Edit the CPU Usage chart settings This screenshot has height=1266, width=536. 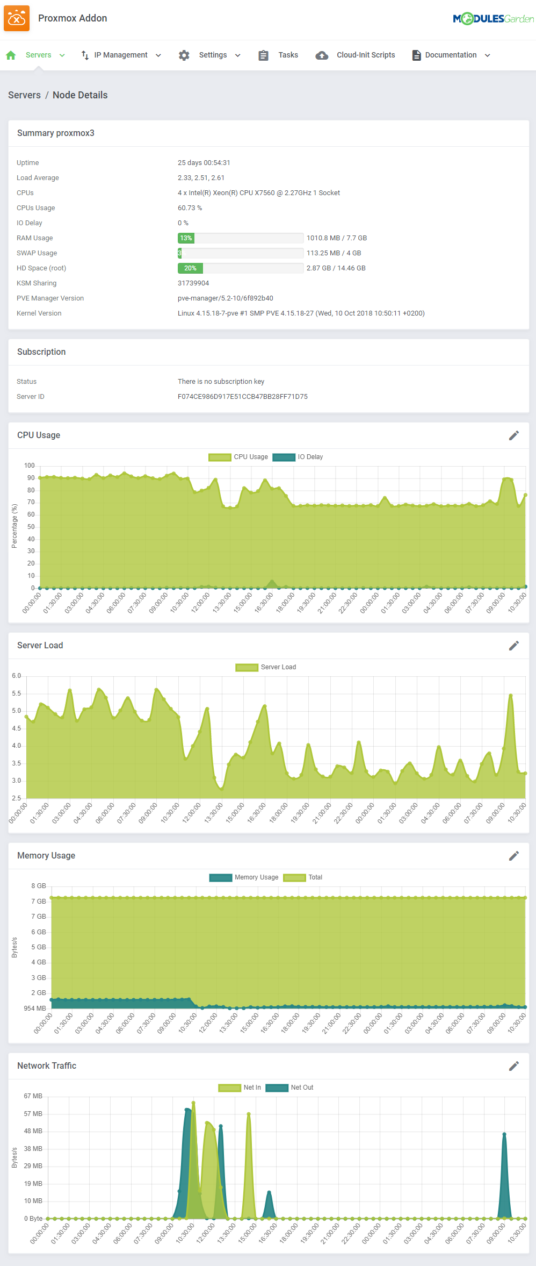[x=513, y=435]
